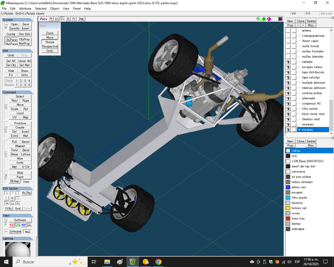Open the Attribute menu
Viewport: 334px width, 267px height.
pos(25,9)
